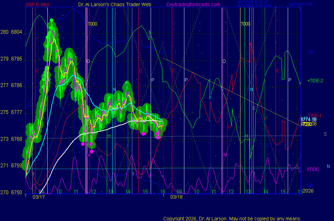Click the 280 6804 price axis label
This screenshot has height=221, width=334.
pos(12,32)
